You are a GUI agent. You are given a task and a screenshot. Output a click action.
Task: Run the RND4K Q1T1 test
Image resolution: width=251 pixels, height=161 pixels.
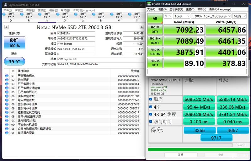coord(155,63)
